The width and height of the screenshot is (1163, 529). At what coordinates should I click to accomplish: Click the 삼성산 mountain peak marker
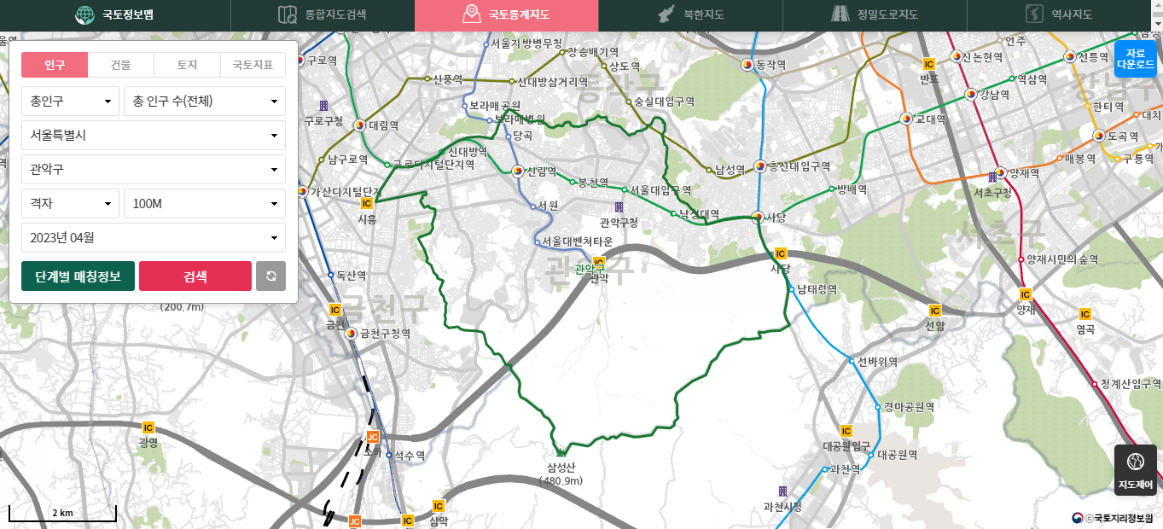tap(561, 452)
